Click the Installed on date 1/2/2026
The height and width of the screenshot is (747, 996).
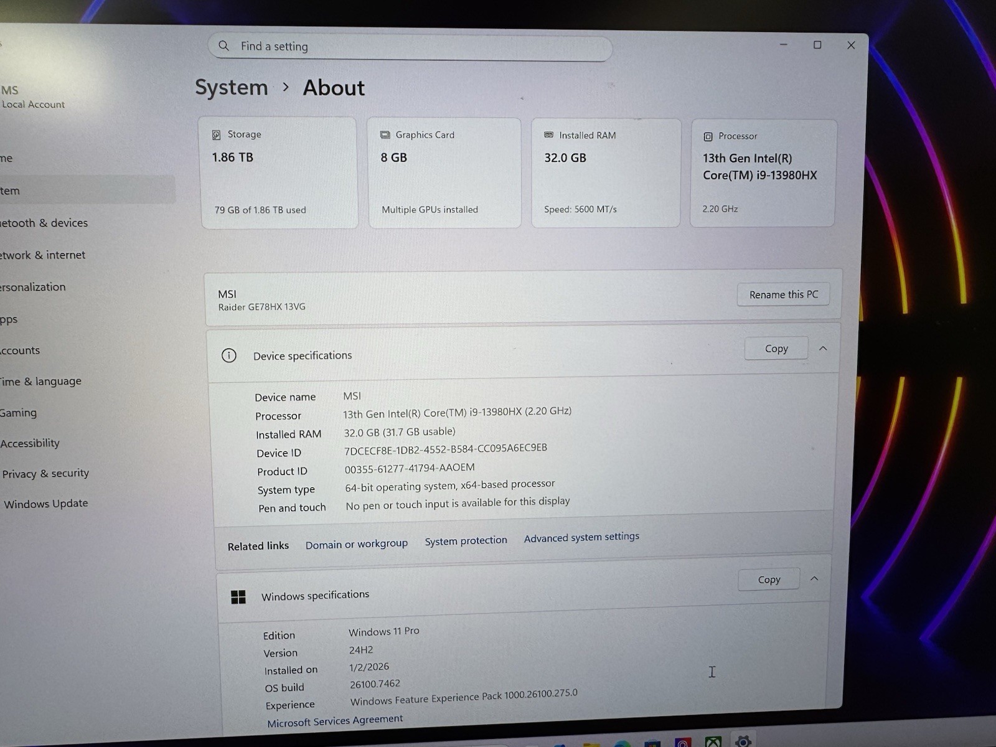(x=369, y=667)
